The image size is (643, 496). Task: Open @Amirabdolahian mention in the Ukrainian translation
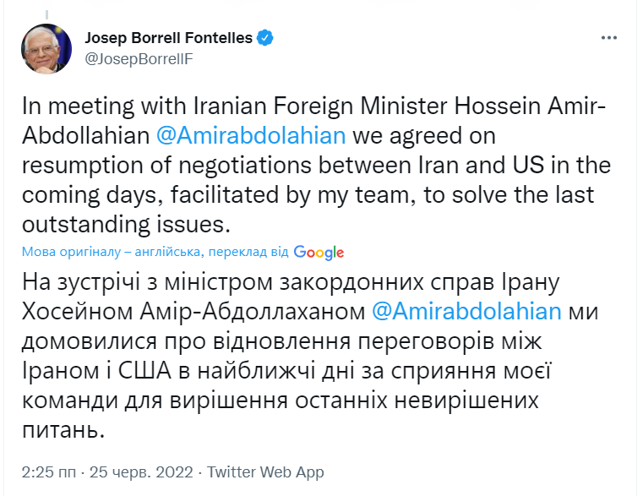coord(466,310)
